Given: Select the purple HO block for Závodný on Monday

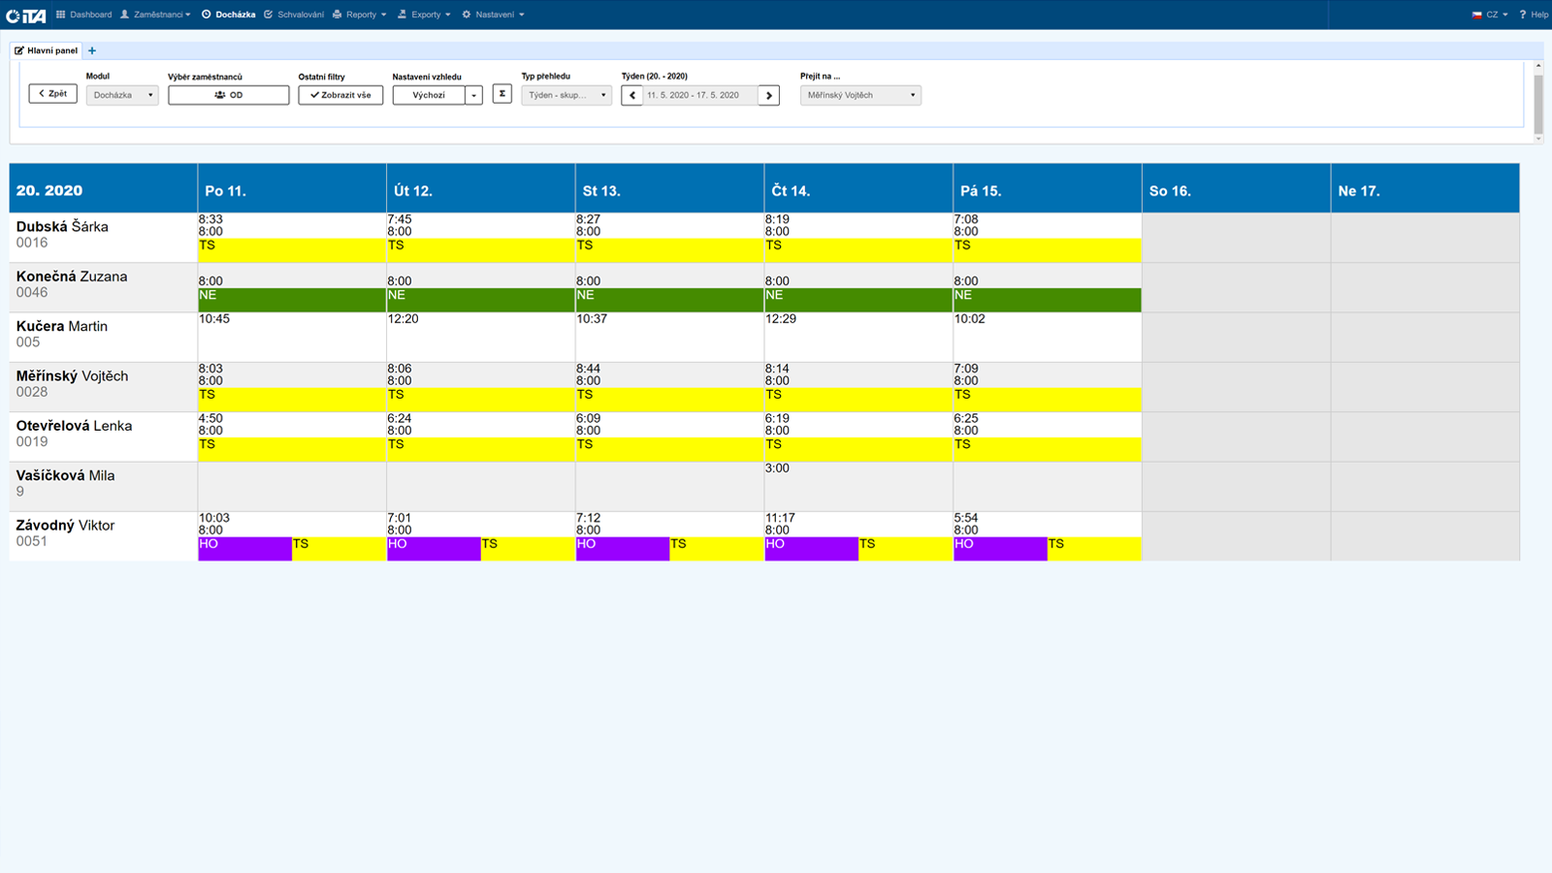Looking at the screenshot, I should (x=244, y=549).
